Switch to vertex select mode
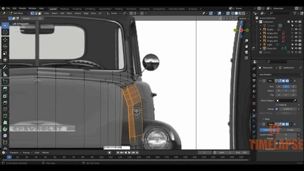The image size is (304, 171). click(32, 13)
